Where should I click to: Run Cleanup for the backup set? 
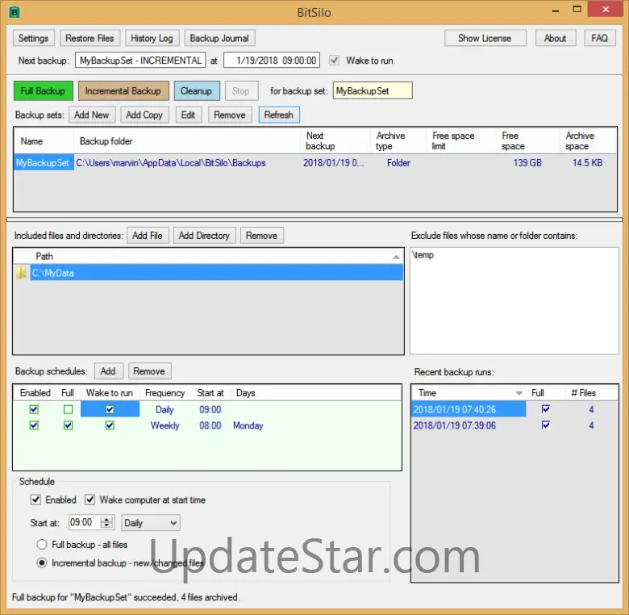tap(197, 91)
